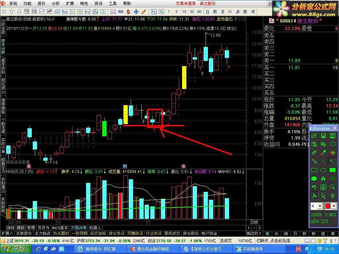Image resolution: width=339 pixels, height=254 pixels.
Task: Click the F10 toolbar icon
Action: coord(65,12)
